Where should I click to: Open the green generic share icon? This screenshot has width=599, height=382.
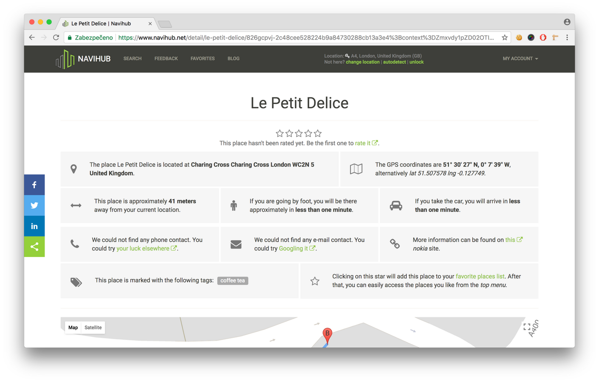[x=34, y=246]
